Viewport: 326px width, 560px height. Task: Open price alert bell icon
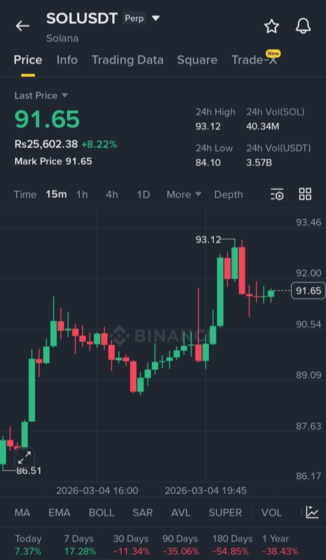click(303, 26)
